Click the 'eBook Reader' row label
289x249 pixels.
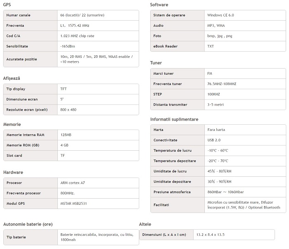click(166, 46)
